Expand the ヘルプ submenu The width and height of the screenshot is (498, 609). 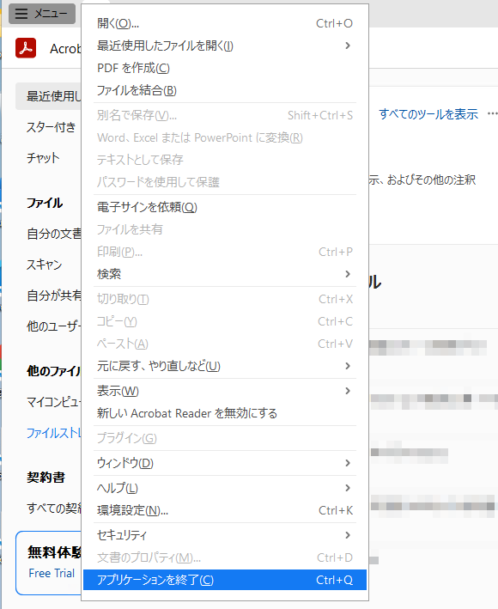coord(225,488)
